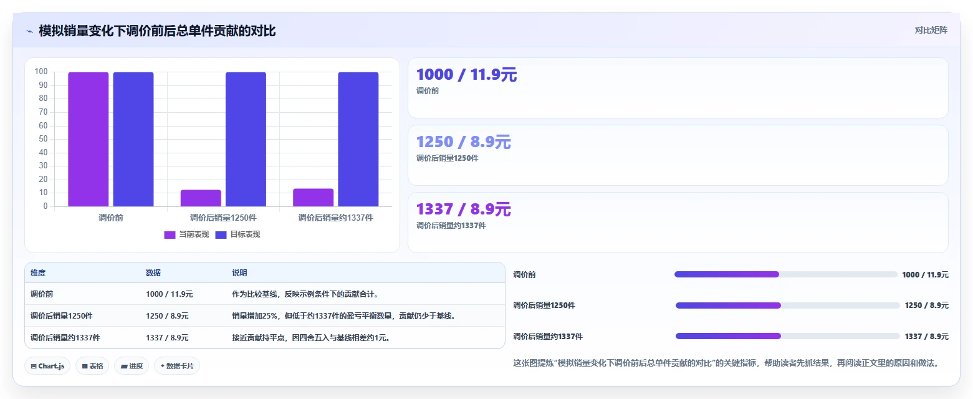Click the 50 tick on the chart y-axis
973x399 pixels.
pyautogui.click(x=42, y=139)
